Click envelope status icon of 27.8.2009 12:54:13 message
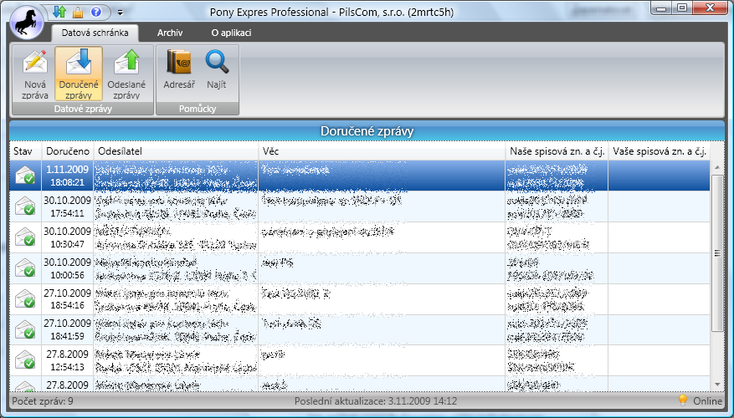Image resolution: width=734 pixels, height=418 pixels. (x=25, y=360)
